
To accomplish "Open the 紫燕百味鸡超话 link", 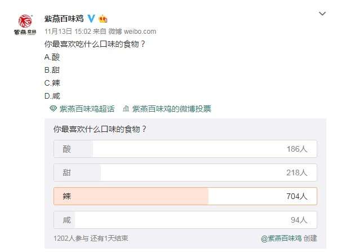I will point(87,109).
